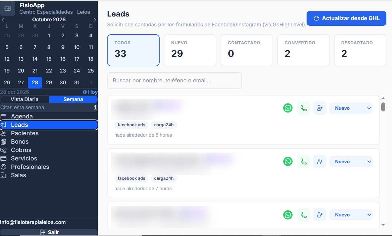Show CONTACTADO leads

pos(247,50)
